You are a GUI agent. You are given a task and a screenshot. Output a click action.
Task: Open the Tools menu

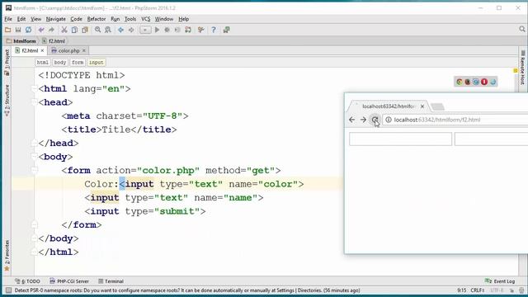coord(130,19)
